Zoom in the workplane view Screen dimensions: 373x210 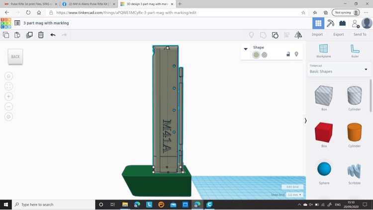[8, 96]
